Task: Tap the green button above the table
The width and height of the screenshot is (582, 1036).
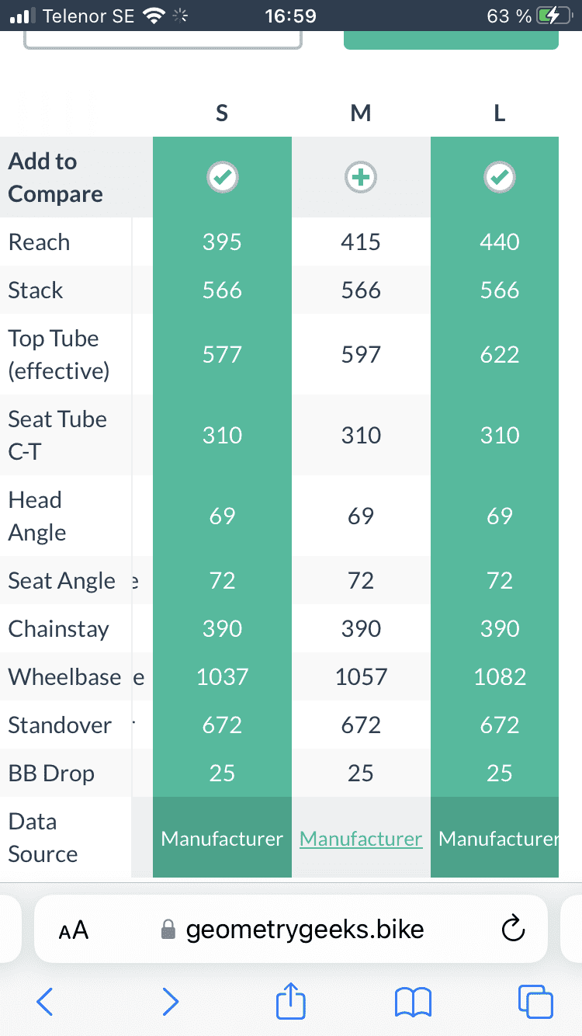Action: (x=451, y=40)
